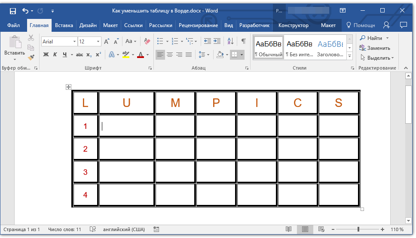The height and width of the screenshot is (238, 416).
Task: Toggle show paragraph marks (¶)
Action: pyautogui.click(x=244, y=42)
